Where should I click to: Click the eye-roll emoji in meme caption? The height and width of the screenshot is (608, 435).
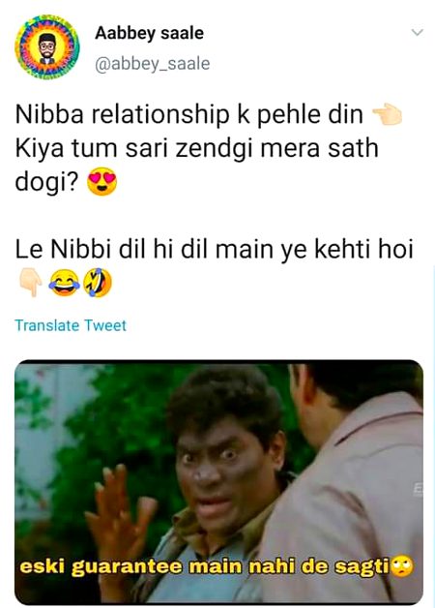coord(402,567)
